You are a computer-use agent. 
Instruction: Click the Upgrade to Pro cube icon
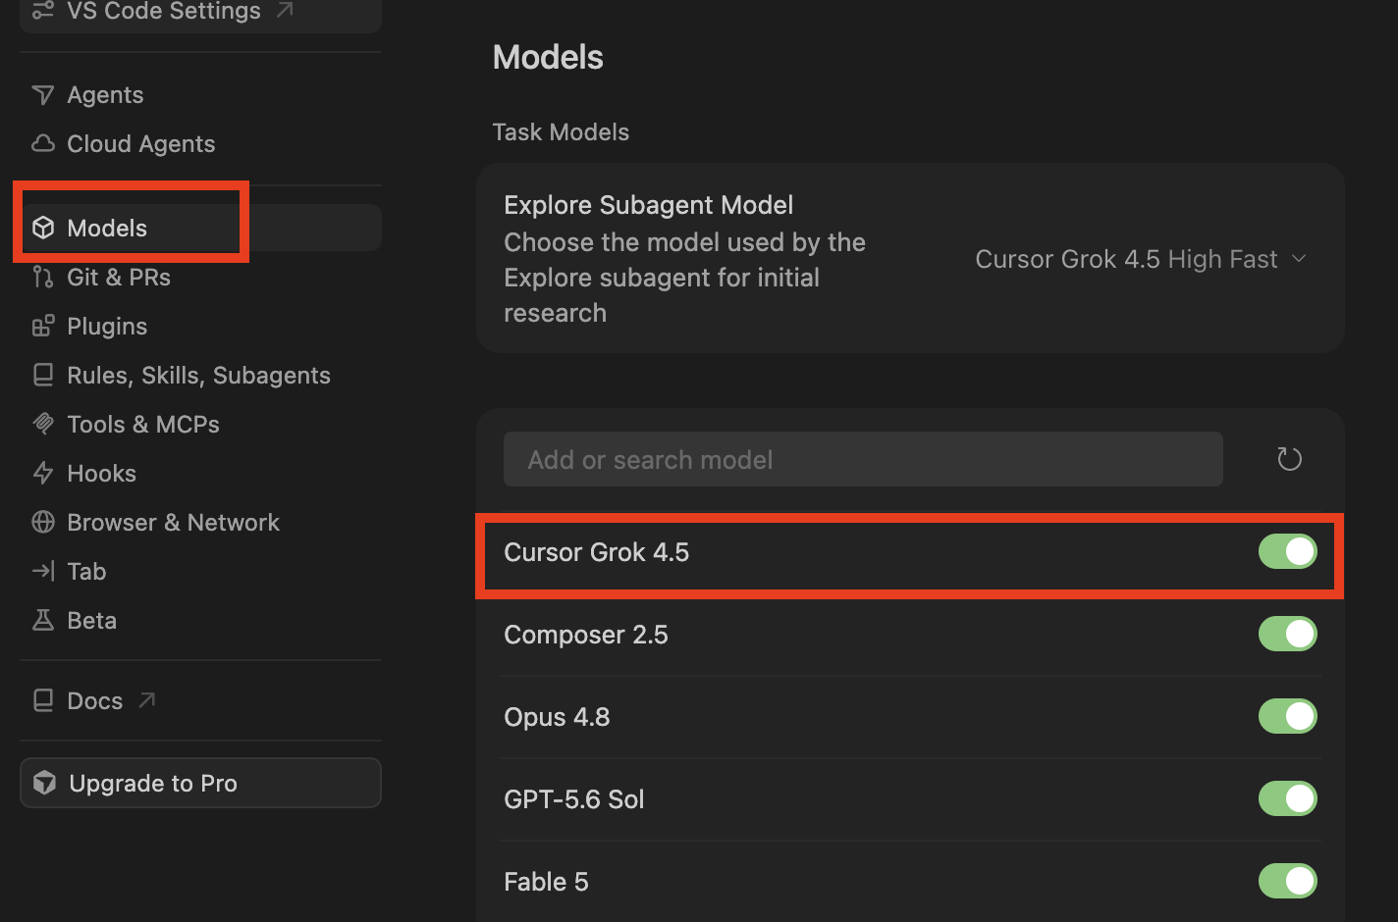45,783
